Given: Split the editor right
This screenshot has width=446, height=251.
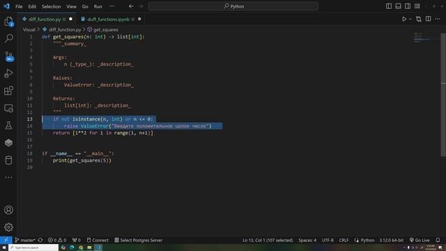Looking at the screenshot, I should (x=428, y=19).
